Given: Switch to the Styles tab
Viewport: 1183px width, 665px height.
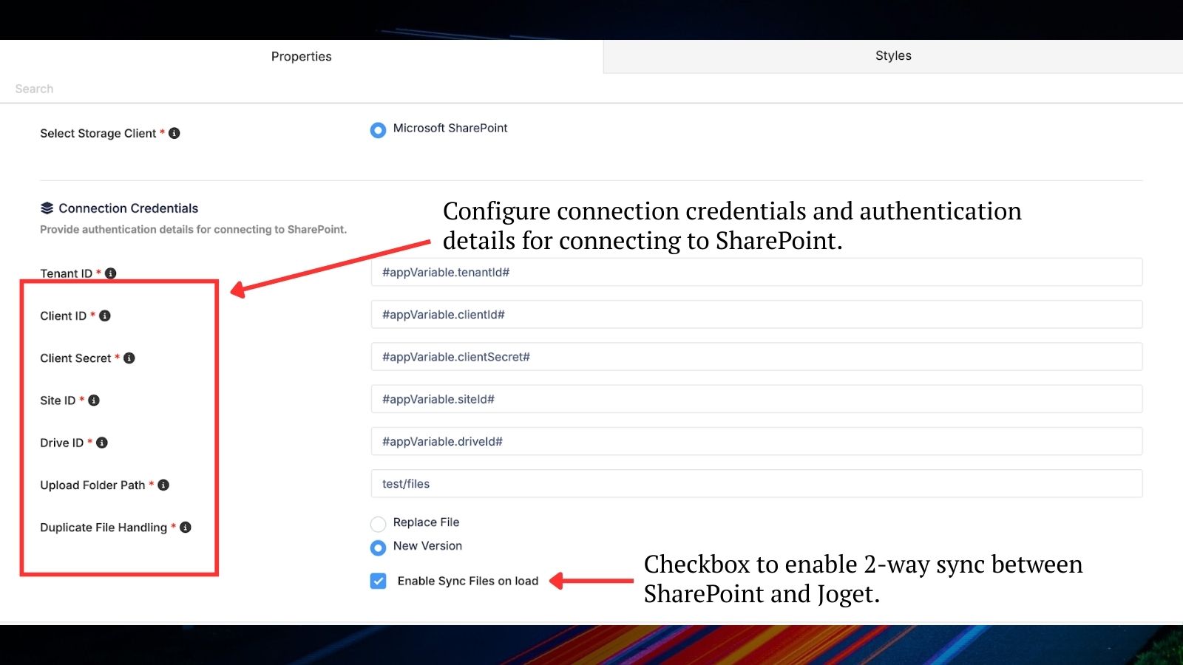Looking at the screenshot, I should (892, 56).
